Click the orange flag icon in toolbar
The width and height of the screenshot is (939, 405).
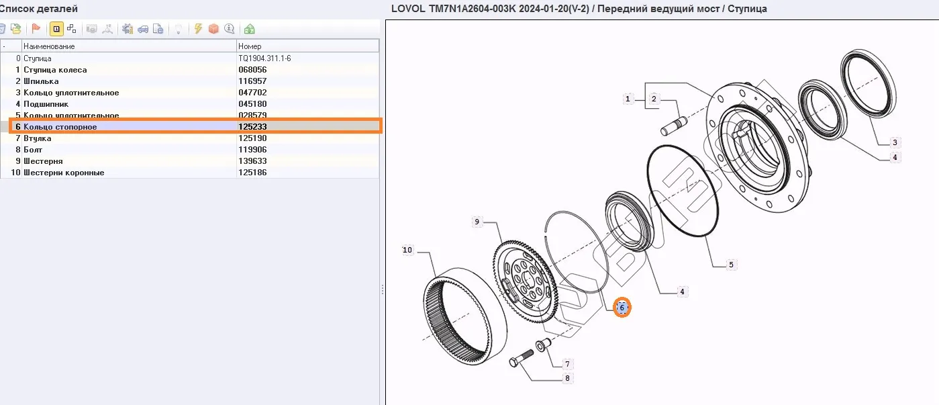coord(36,29)
